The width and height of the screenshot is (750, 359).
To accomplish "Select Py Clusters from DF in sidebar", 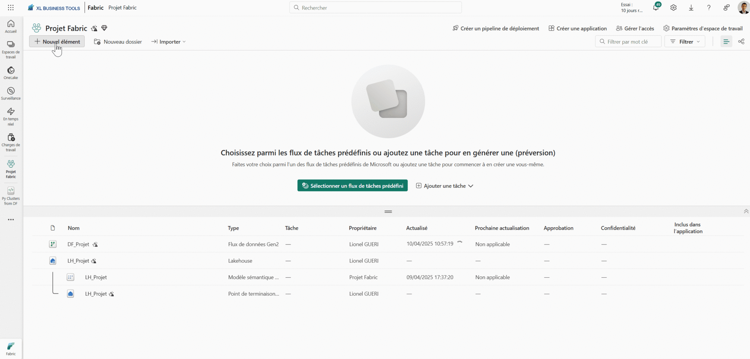I will click(x=11, y=195).
